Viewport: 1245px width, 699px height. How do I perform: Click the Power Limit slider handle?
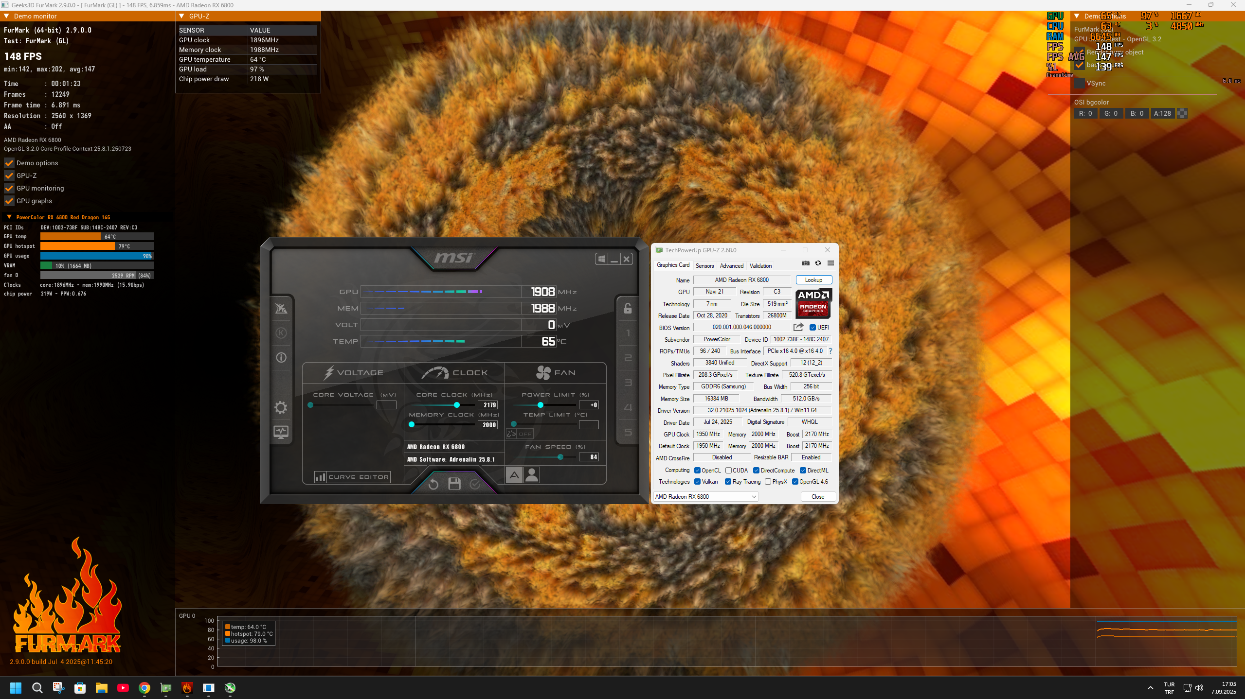pos(540,405)
